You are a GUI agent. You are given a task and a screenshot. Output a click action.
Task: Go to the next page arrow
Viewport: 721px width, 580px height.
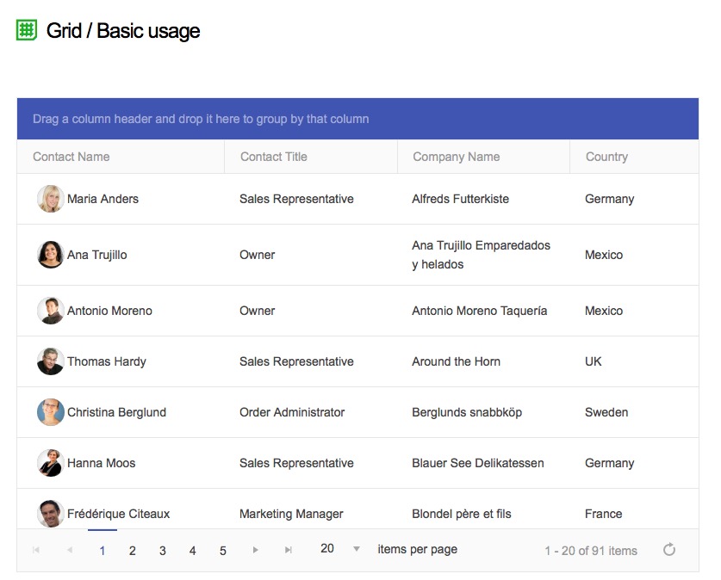(x=255, y=550)
